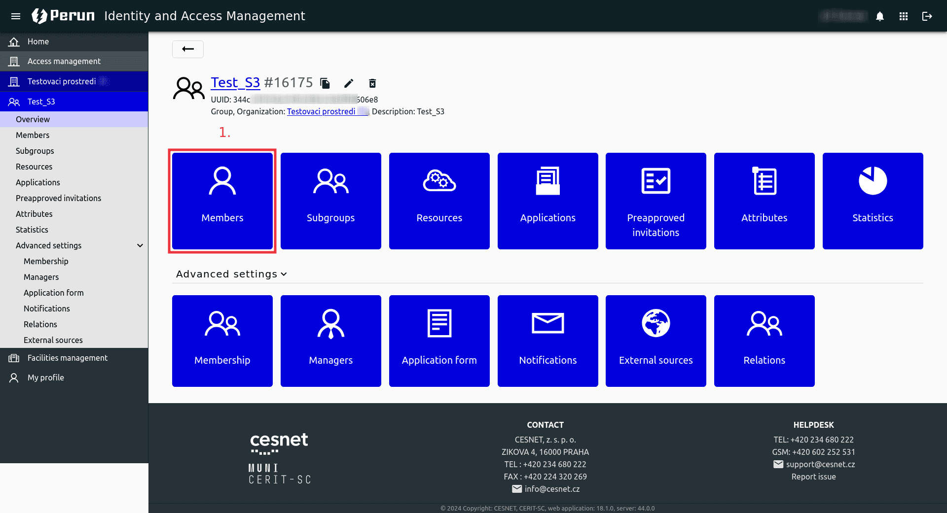Select Subgroups in the sidebar menu
The image size is (947, 513).
[35, 151]
